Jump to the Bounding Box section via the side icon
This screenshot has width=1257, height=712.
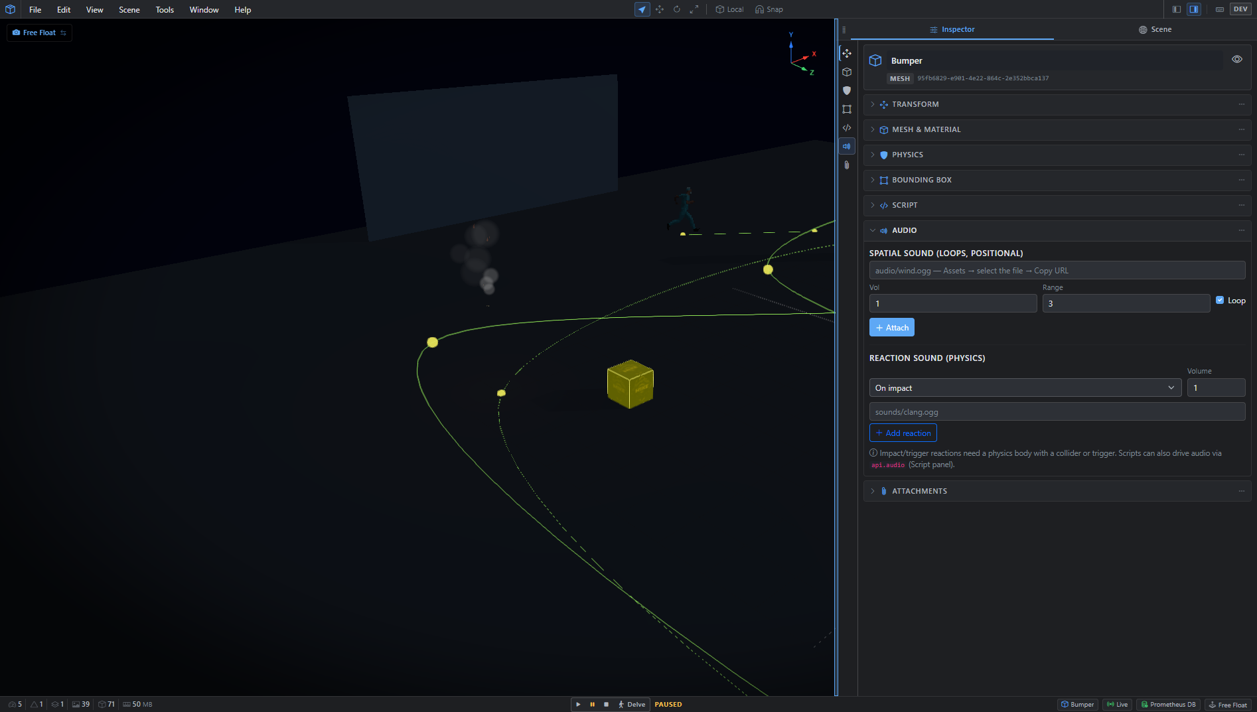coord(847,109)
